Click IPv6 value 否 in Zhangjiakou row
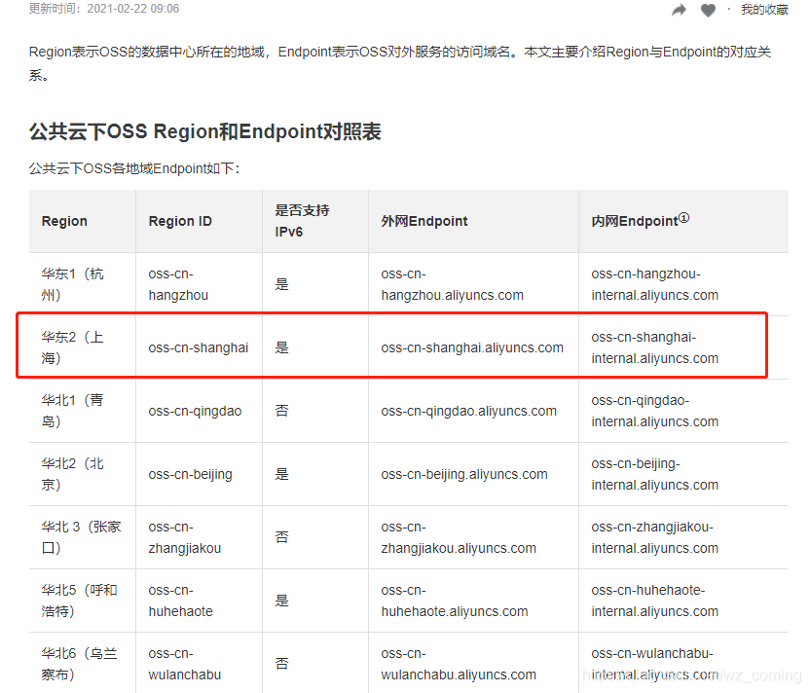810x693 pixels. [x=281, y=537]
